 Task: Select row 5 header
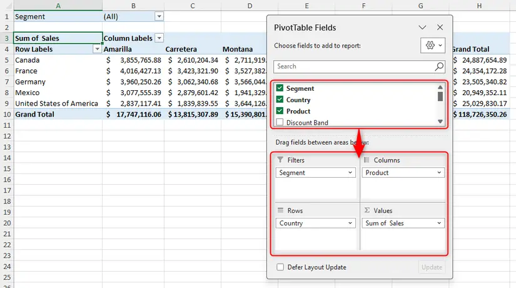pos(7,60)
